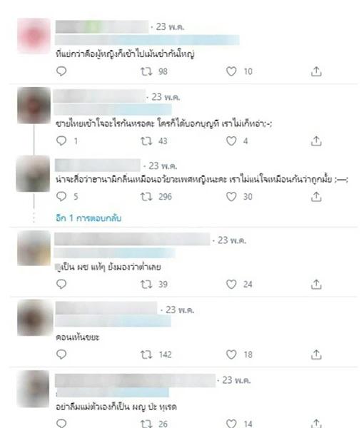
Task: Retweet the post with 98 retweets
Action: (146, 71)
